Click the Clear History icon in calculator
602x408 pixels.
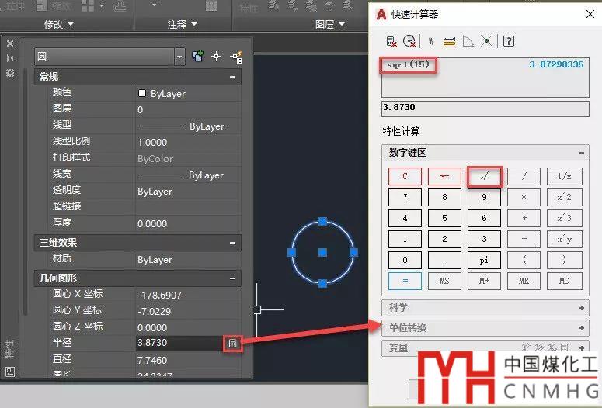(409, 41)
